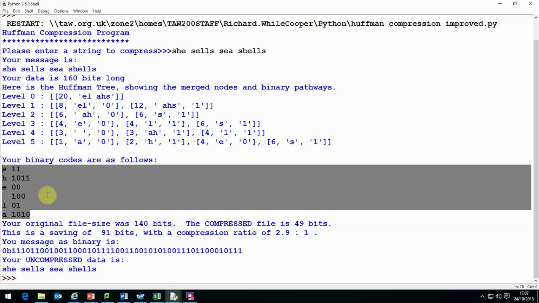Open PowerPoint from the taskbar
Image resolution: width=539 pixels, height=303 pixels.
click(x=91, y=296)
